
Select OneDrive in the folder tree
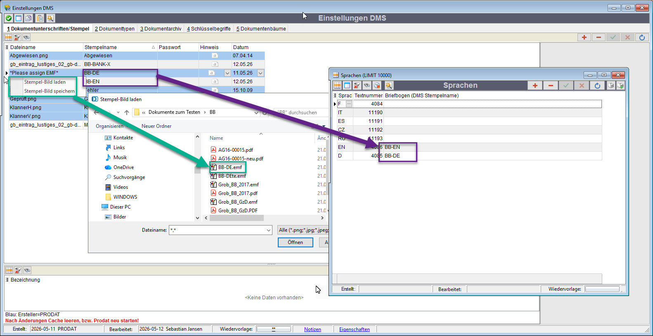123,167
